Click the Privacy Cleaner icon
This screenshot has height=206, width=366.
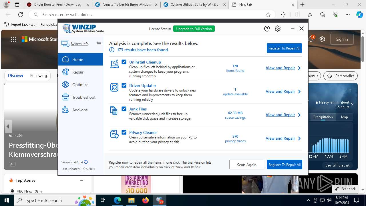click(x=114, y=134)
